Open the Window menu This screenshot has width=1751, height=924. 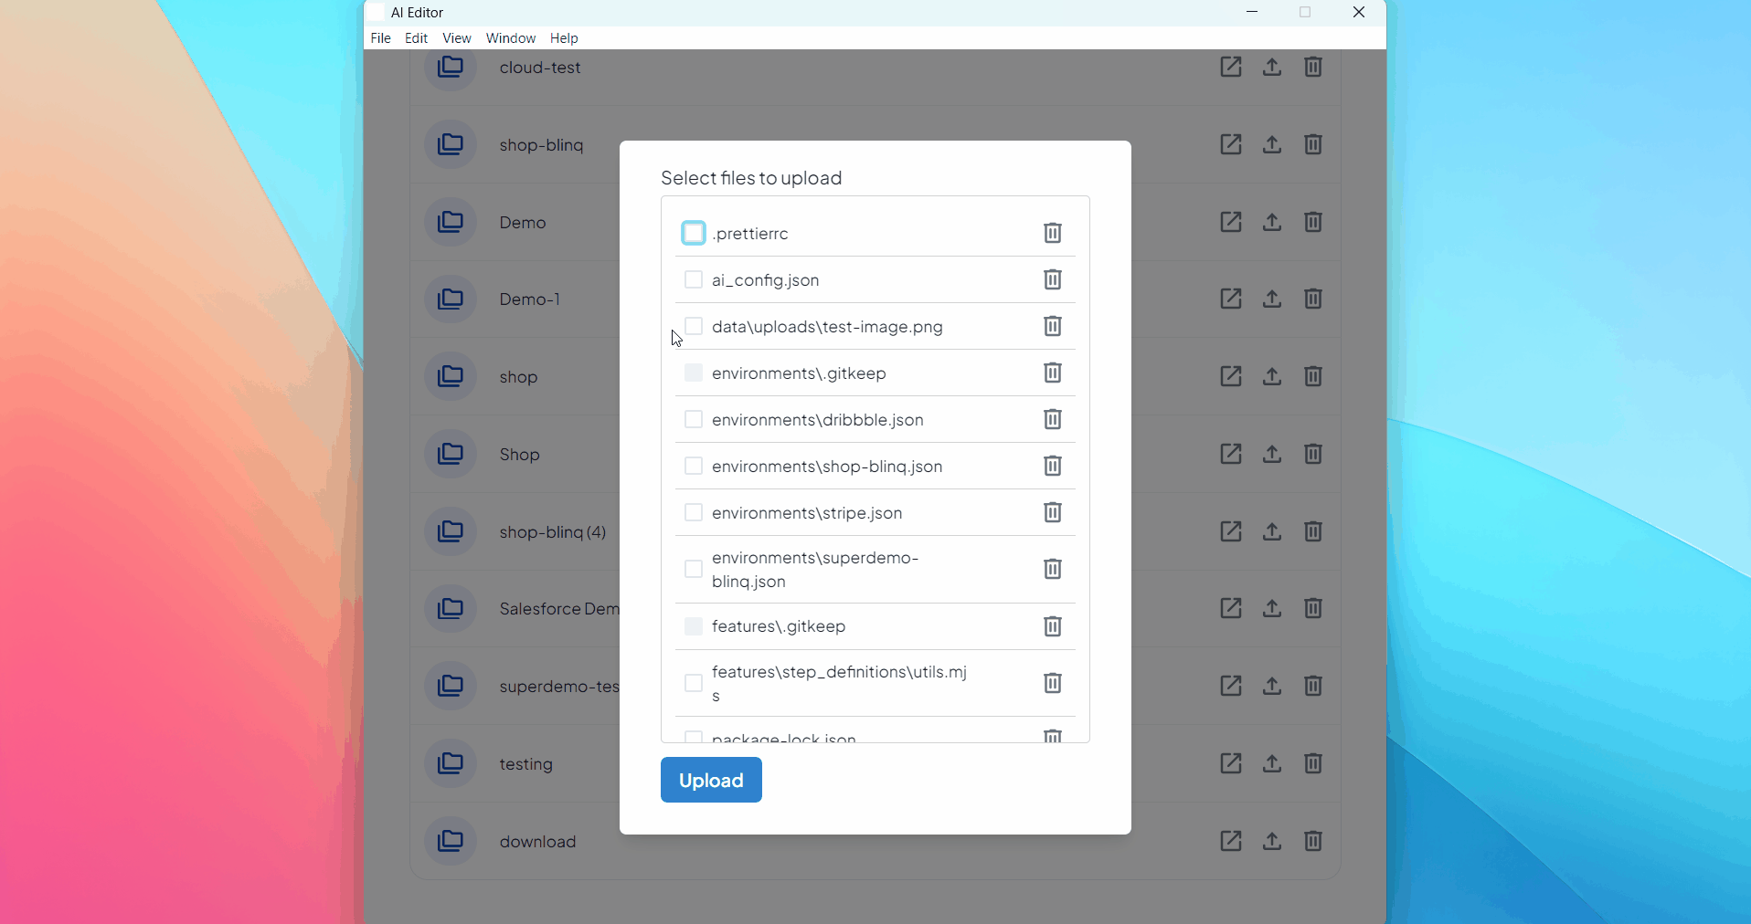coord(510,38)
